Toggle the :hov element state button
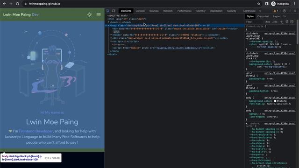Screen dimensions: 299x168 pos(268,22)
